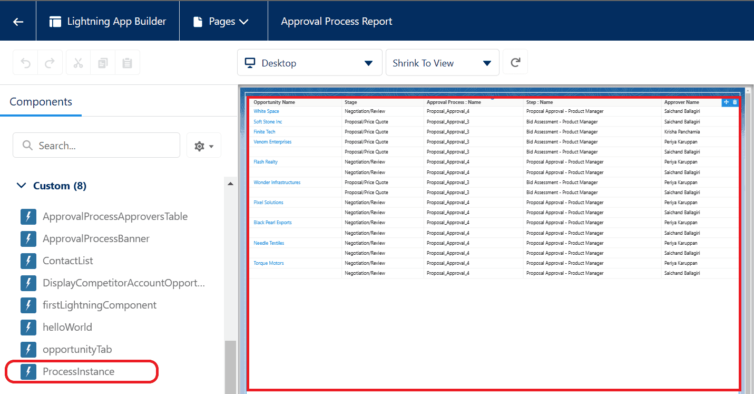Open the gear settings dropdown

click(204, 146)
